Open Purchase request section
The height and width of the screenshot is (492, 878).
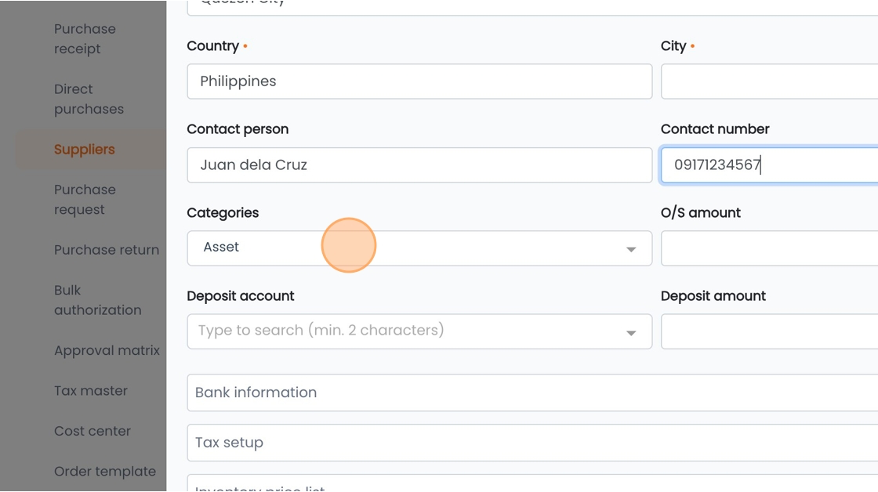(85, 199)
